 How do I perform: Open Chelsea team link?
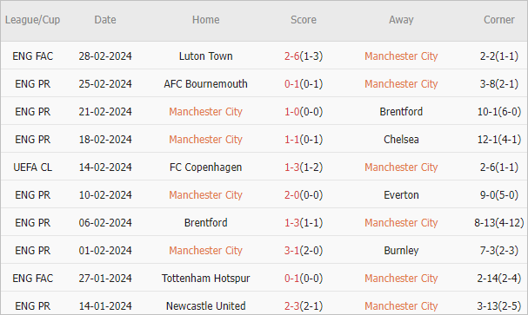[x=401, y=140]
